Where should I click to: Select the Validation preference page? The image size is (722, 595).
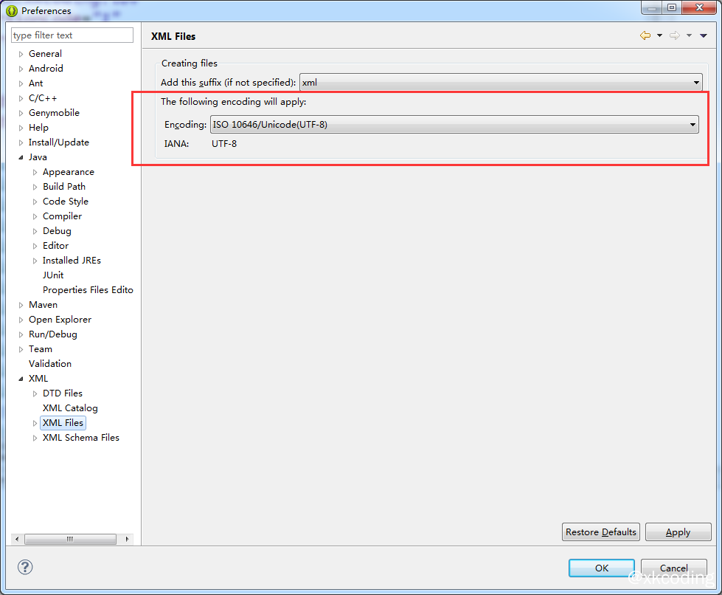coord(50,364)
